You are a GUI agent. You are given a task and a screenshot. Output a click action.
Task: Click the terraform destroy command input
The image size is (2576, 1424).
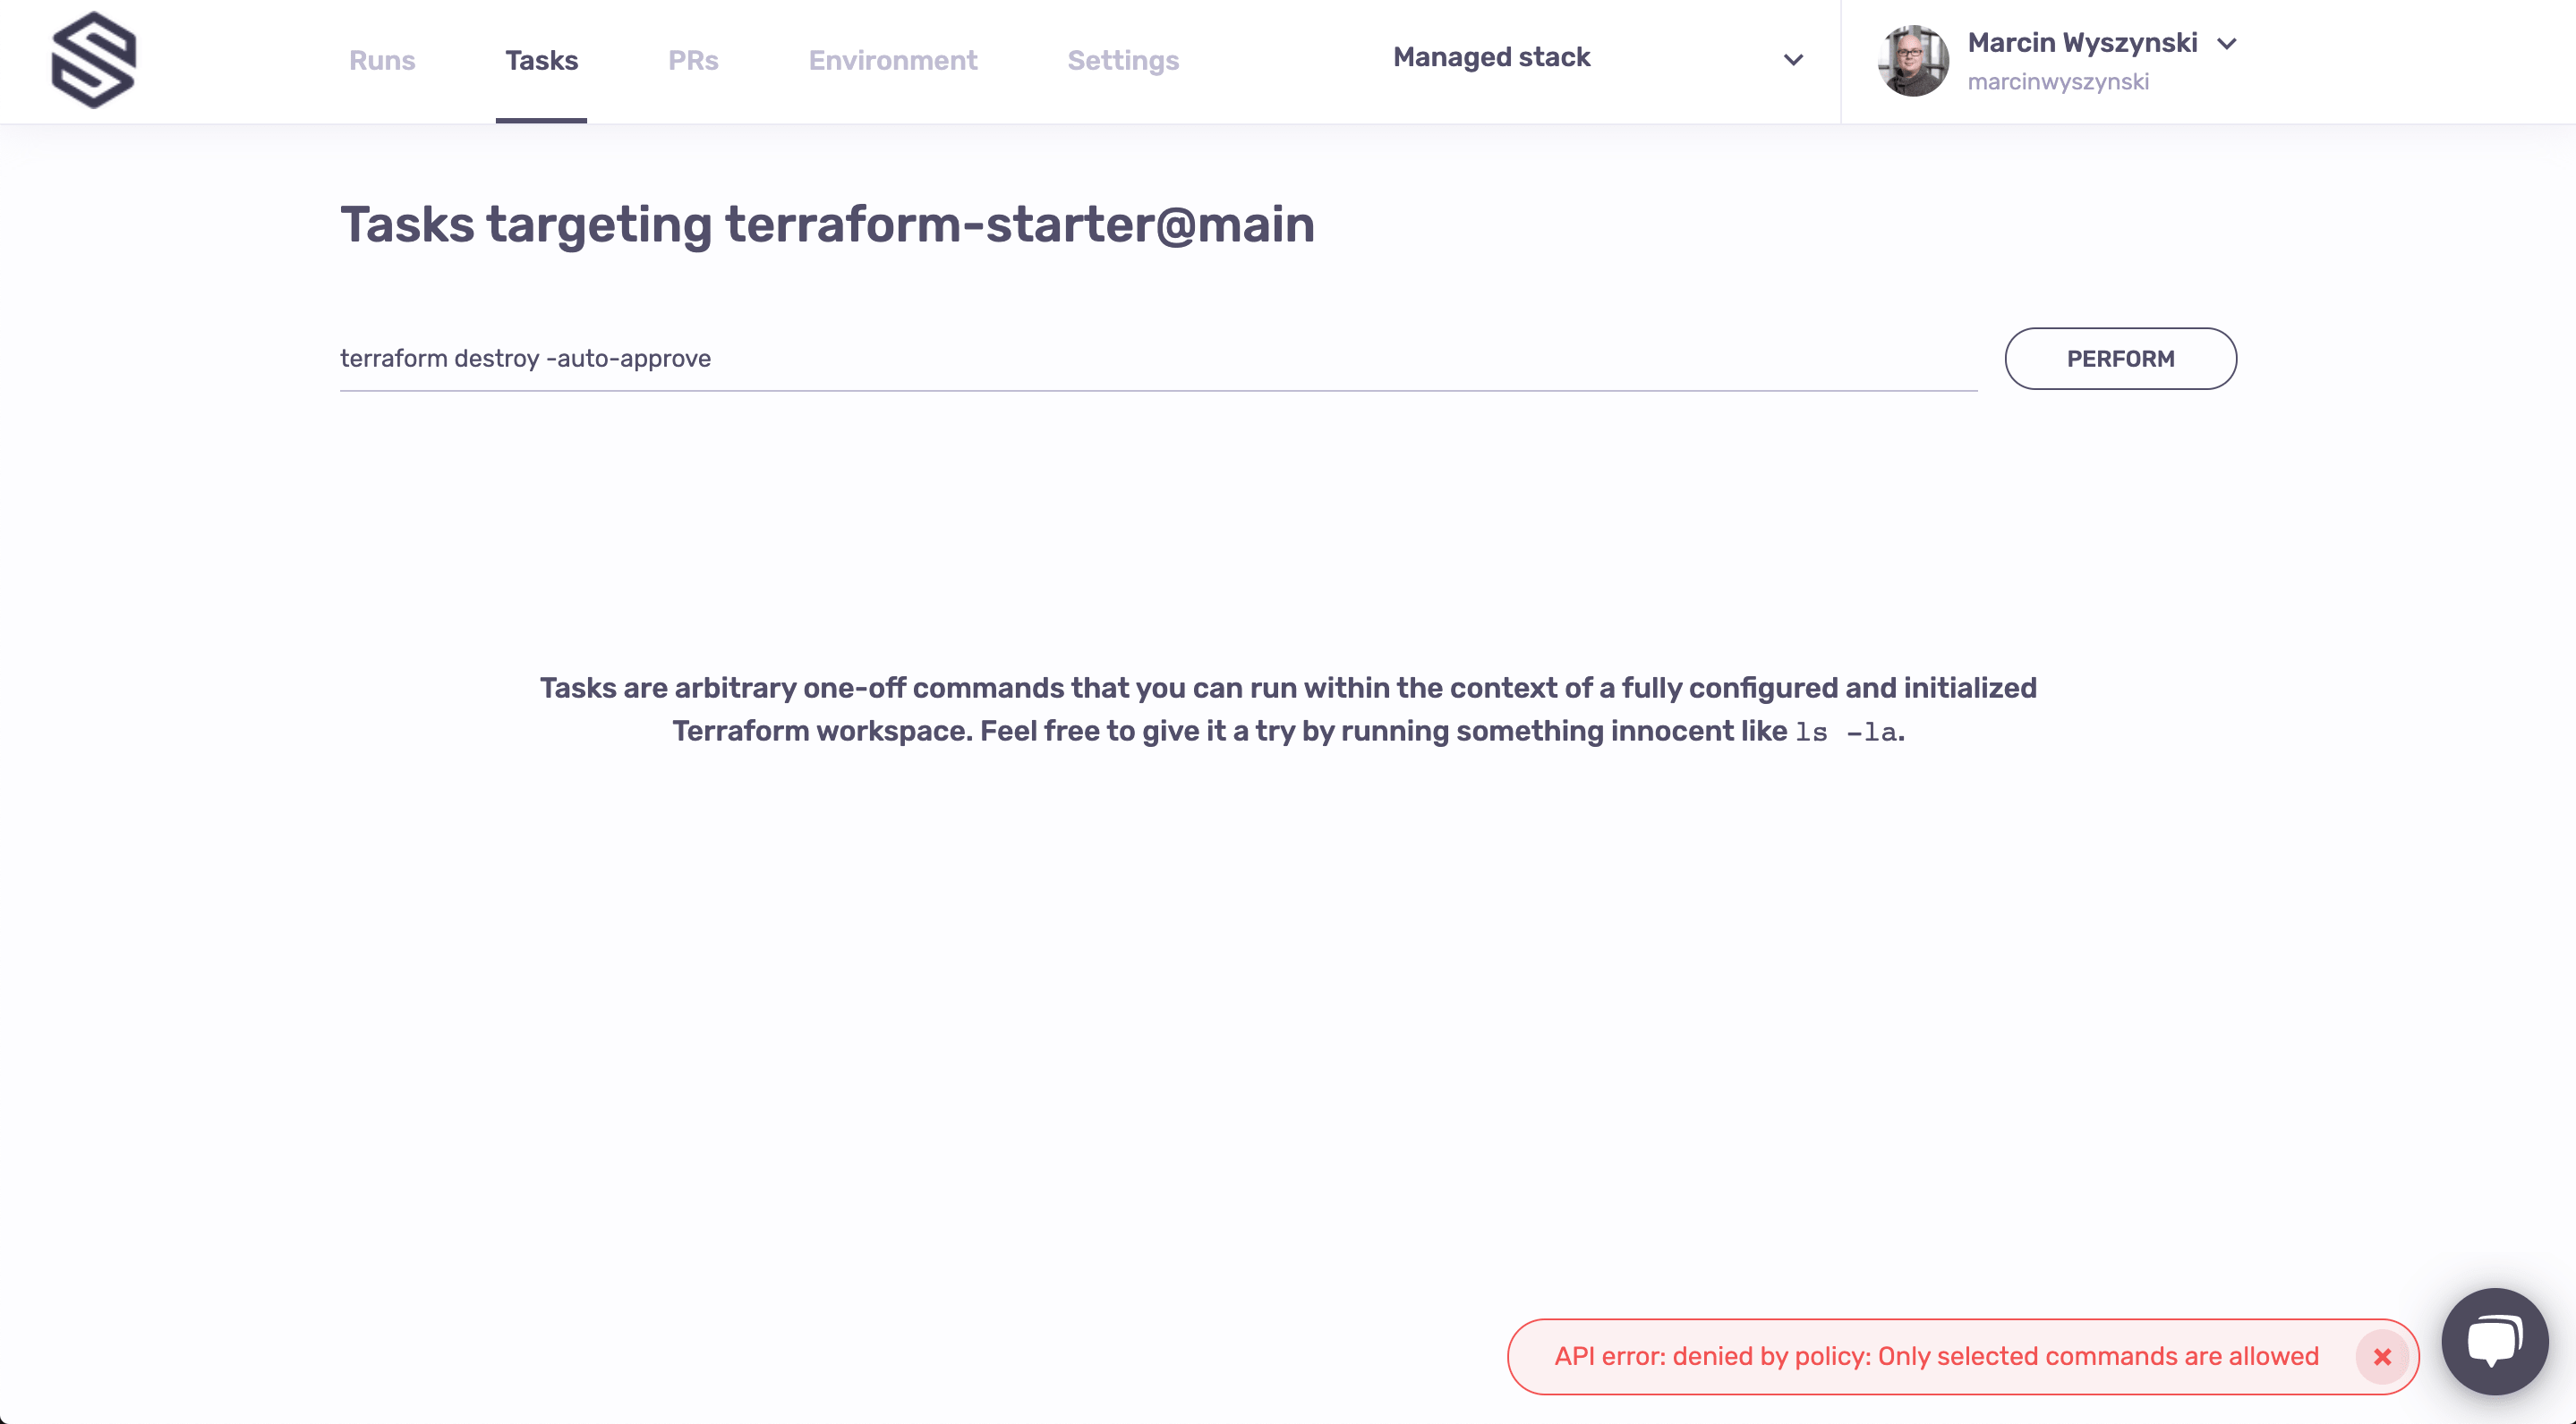1158,360
